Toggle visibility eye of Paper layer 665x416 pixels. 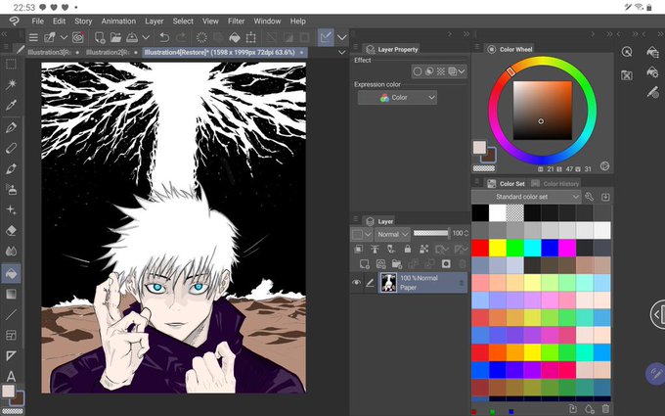point(356,282)
